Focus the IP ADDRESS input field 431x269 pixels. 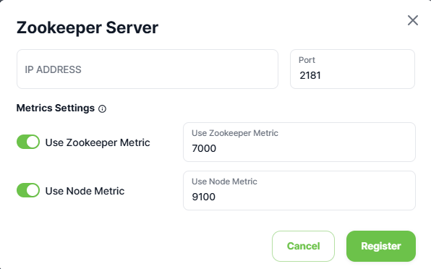(x=148, y=69)
